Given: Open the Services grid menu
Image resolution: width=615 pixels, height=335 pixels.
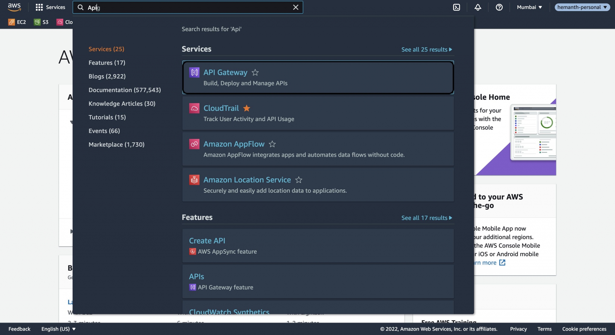Looking at the screenshot, I should pyautogui.click(x=50, y=7).
